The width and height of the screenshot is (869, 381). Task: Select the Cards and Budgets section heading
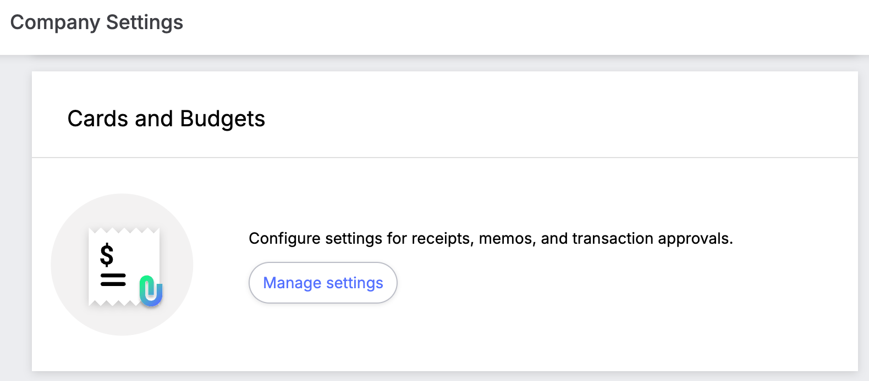point(166,119)
